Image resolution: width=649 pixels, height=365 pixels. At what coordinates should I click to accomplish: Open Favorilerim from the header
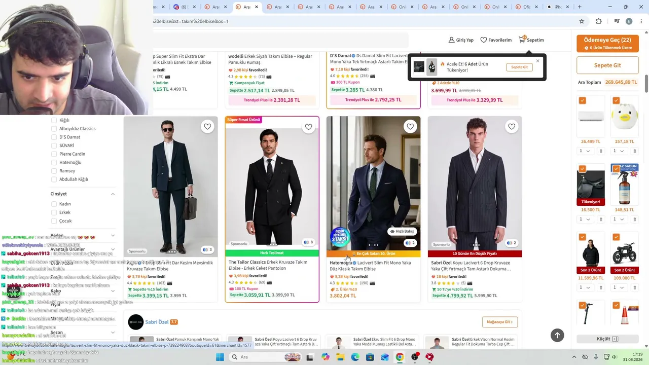pyautogui.click(x=496, y=40)
